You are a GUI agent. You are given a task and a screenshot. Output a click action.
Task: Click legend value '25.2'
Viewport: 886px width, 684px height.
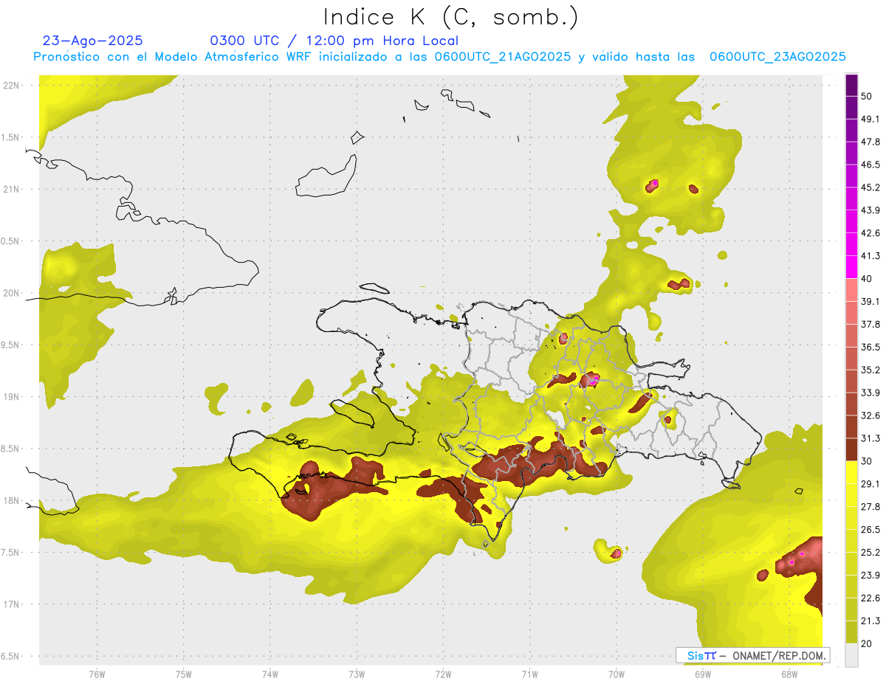pos(870,553)
